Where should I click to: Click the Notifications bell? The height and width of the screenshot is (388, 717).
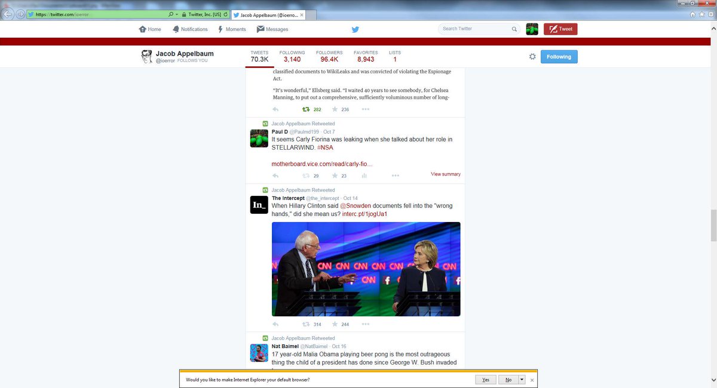(x=176, y=29)
